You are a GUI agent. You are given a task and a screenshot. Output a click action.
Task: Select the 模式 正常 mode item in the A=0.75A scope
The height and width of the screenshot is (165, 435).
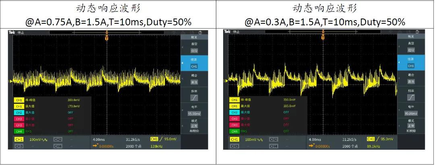[194, 126]
